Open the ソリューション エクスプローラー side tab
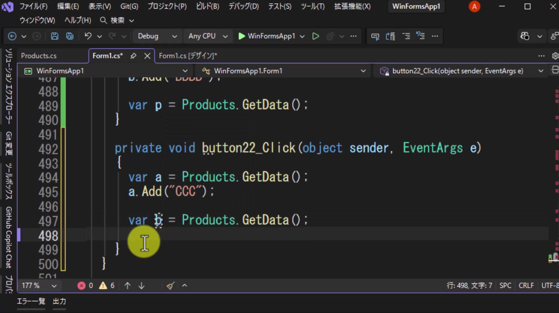 coord(9,86)
